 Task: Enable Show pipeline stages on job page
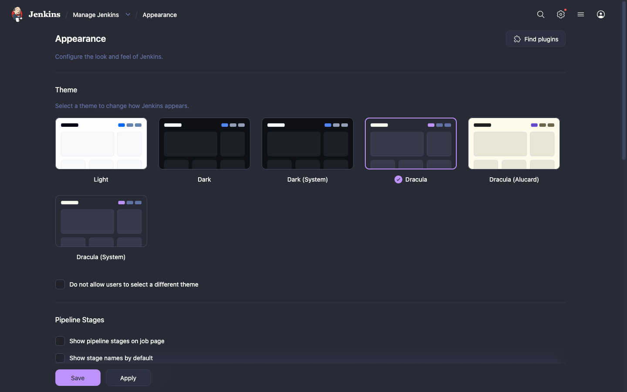pos(60,341)
